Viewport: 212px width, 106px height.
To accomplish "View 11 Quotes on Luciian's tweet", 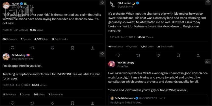I will coord(132,47).
